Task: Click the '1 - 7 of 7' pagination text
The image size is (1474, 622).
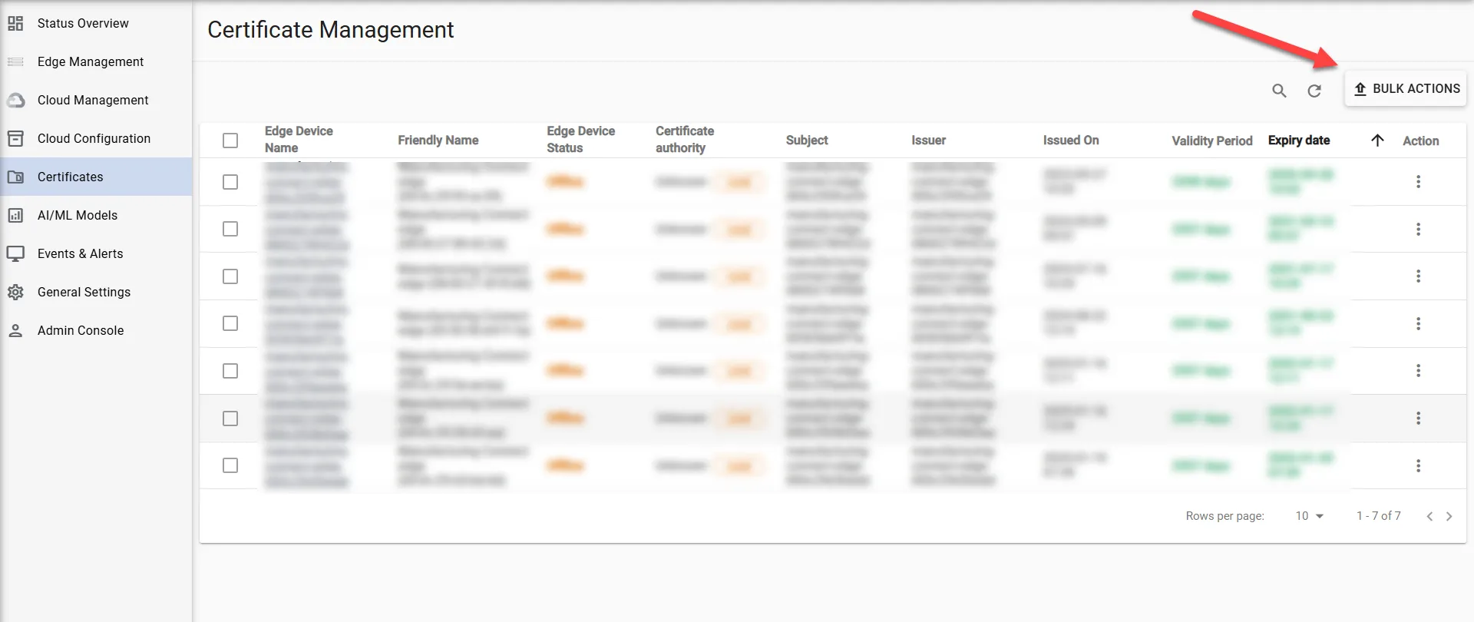Action: click(x=1379, y=516)
